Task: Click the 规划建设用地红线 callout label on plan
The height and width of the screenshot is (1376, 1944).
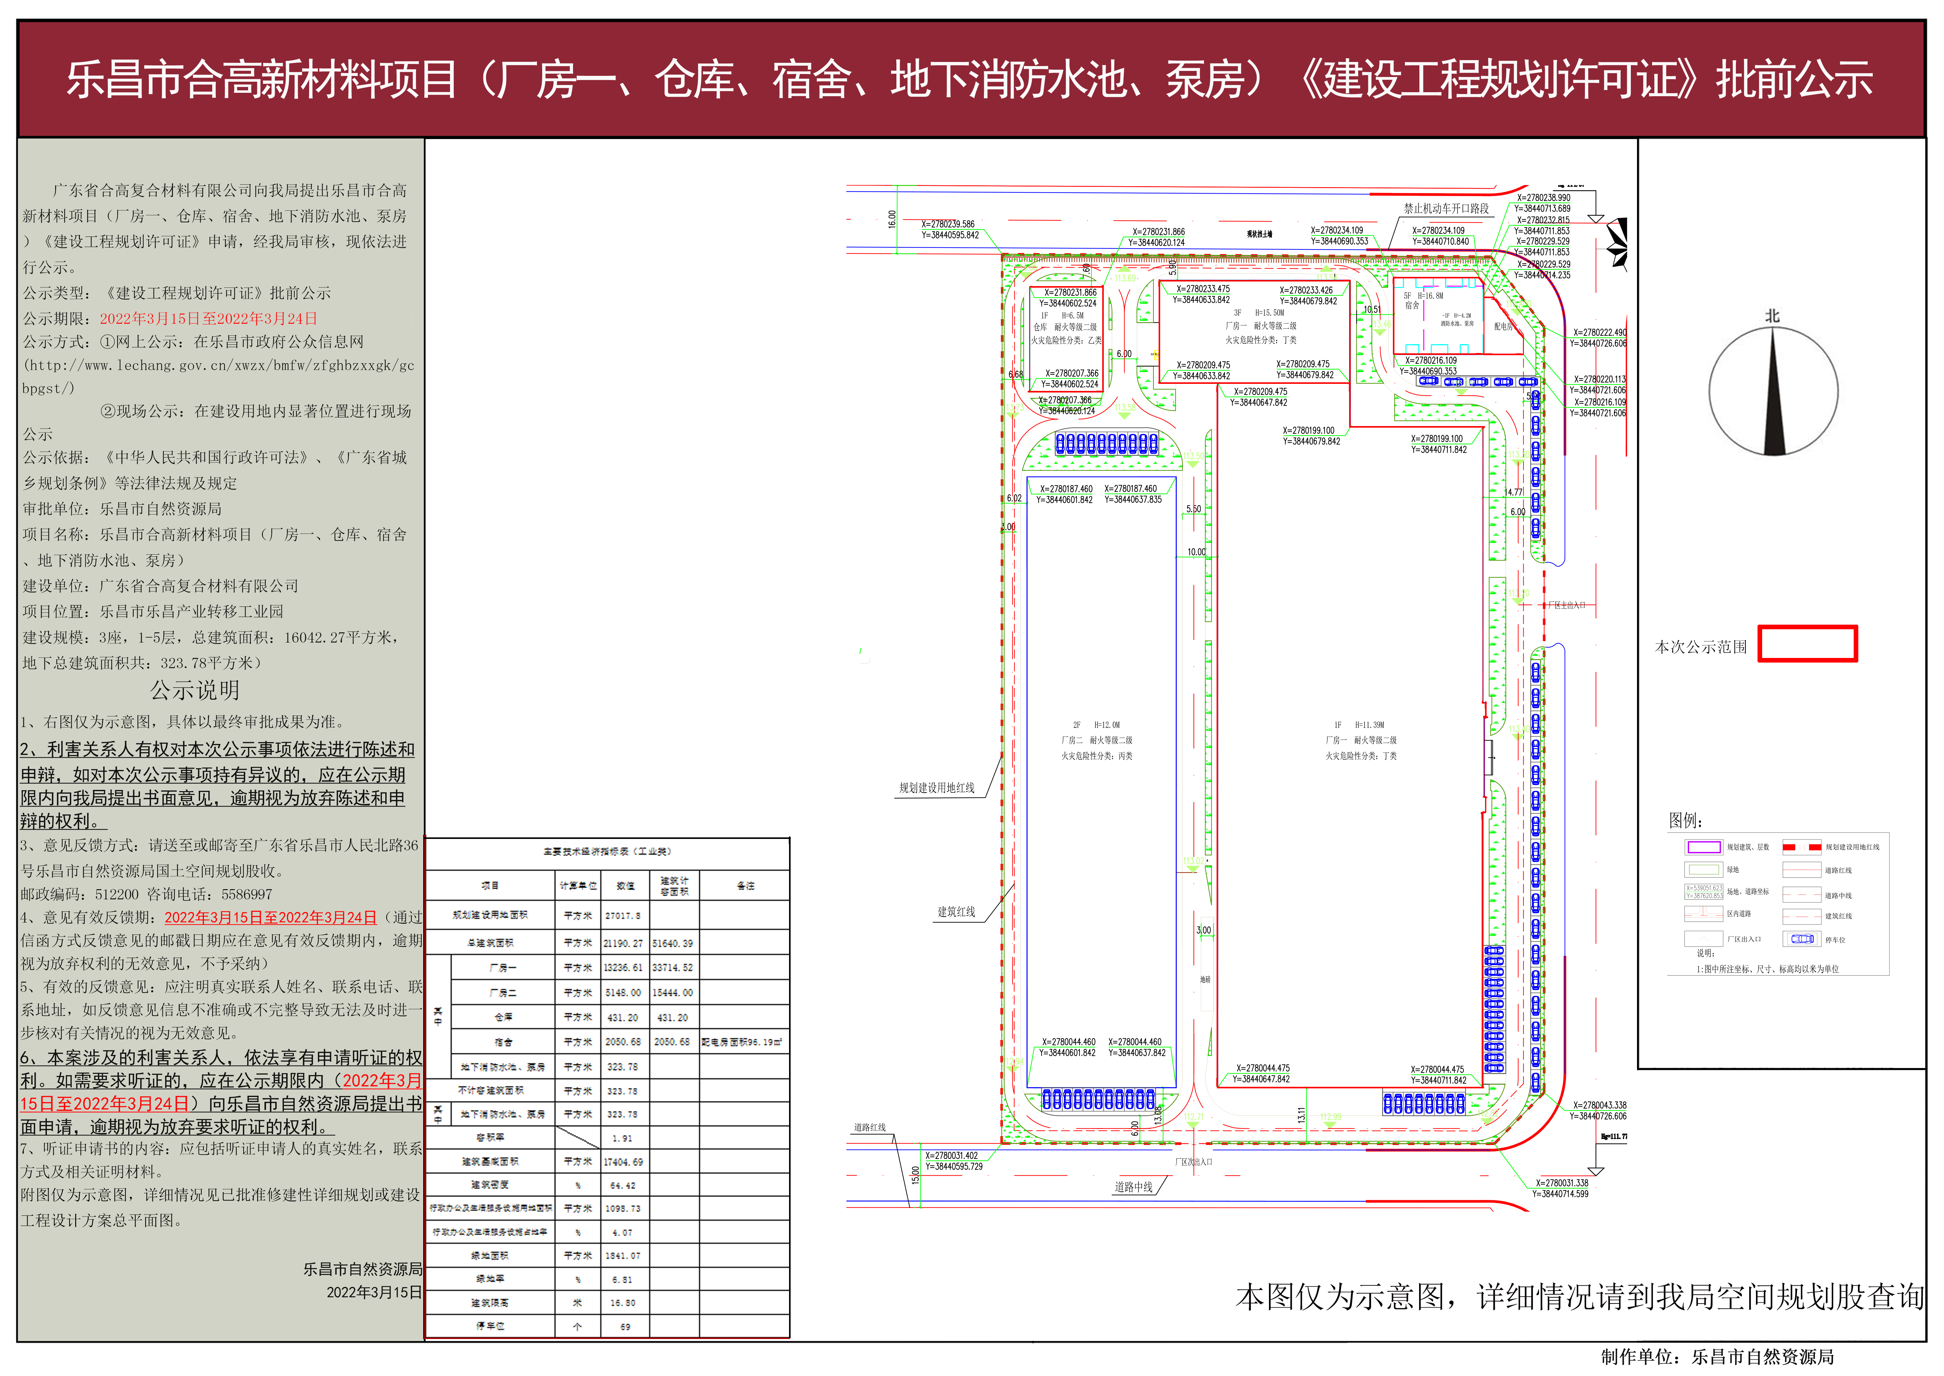Action: click(936, 788)
